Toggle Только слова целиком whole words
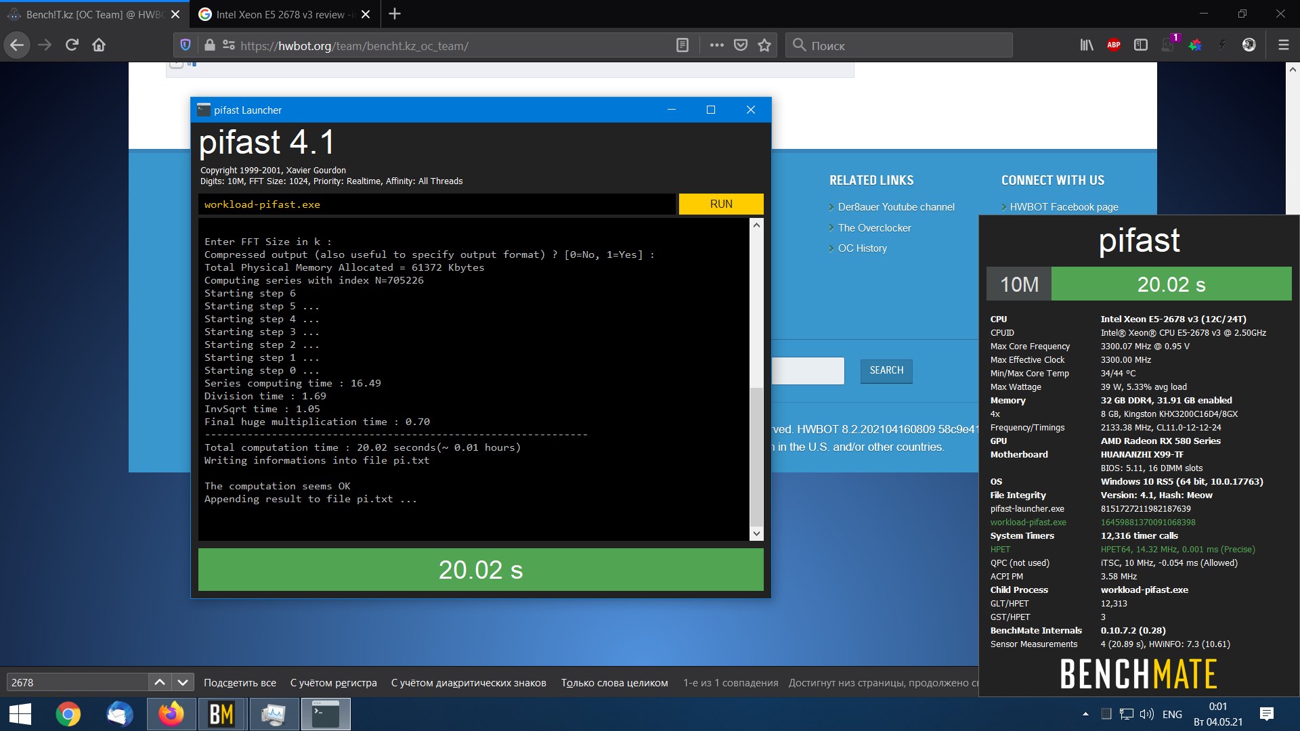The height and width of the screenshot is (731, 1300). point(614,683)
